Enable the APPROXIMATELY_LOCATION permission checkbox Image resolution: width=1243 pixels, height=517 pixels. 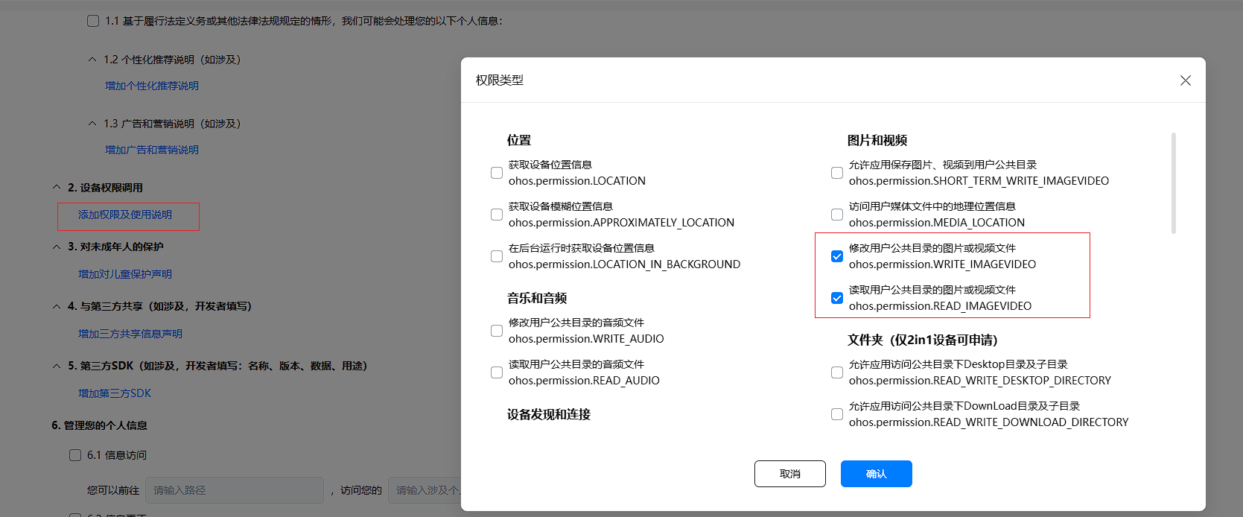click(497, 215)
